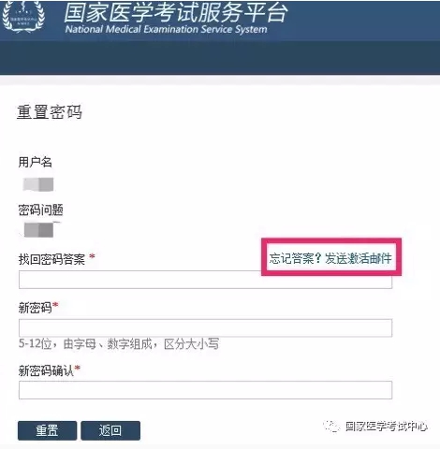440x449 pixels.
Task: Focus the 新密码确认 input field
Action: 205,390
